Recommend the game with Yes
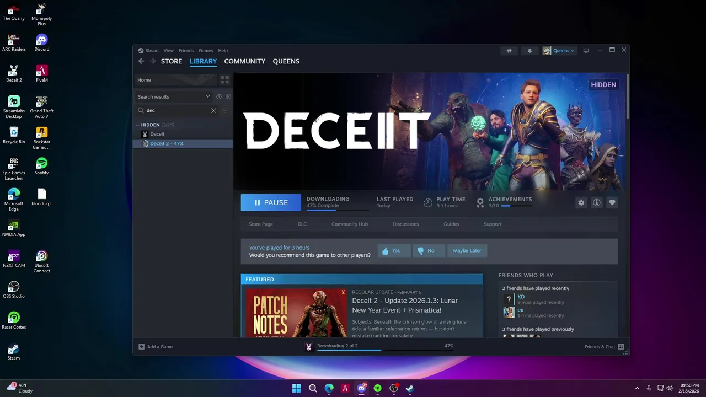 pos(394,250)
